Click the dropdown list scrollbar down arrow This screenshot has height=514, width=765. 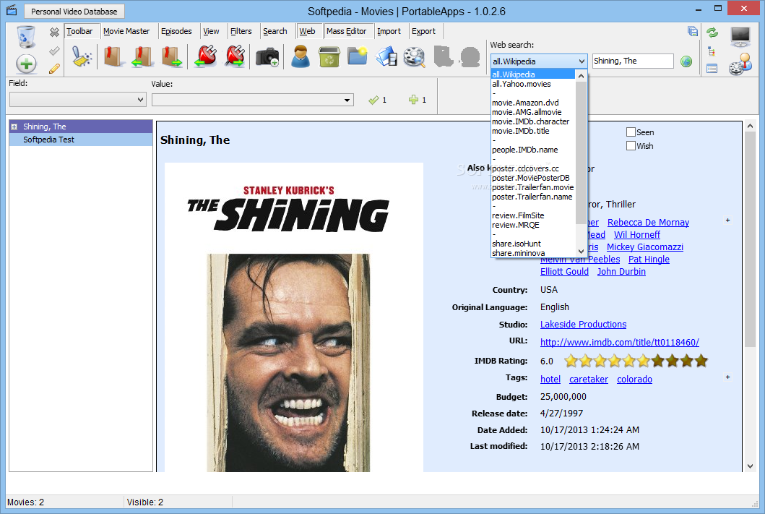pyautogui.click(x=581, y=252)
